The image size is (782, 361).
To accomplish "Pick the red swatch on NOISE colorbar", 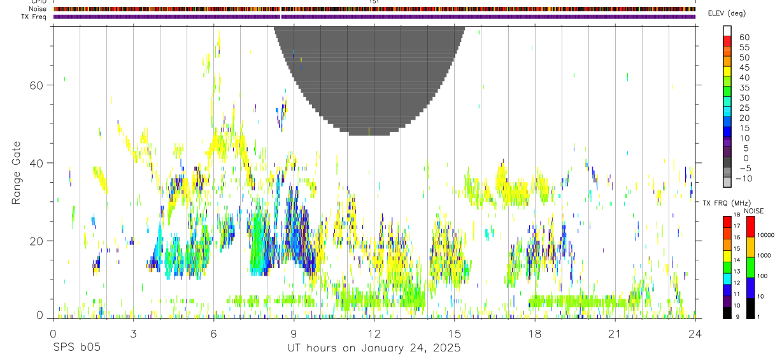I will click(750, 227).
